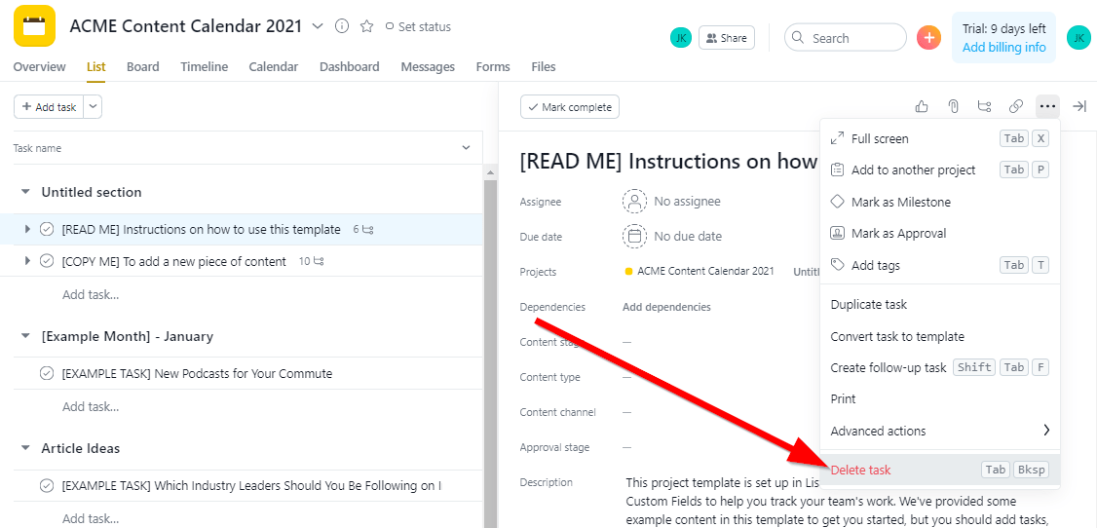This screenshot has height=528, width=1097.
Task: Click the orange plus quick-add button
Action: coord(929,37)
